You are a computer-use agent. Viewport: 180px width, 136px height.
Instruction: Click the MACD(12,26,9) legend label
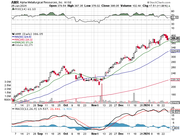click(26, 109)
